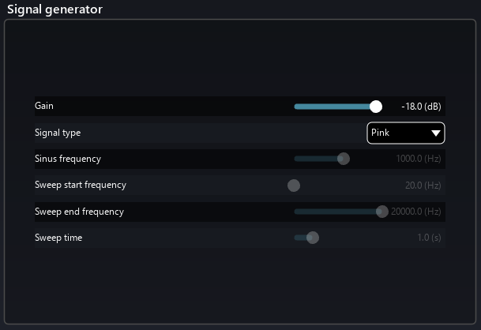Click the Sweep start frequency label
This screenshot has width=481, height=330.
[81, 186]
